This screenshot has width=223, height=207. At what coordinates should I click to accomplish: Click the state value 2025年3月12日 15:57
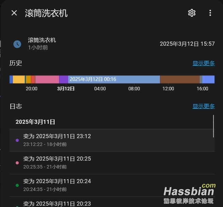coord(187,44)
